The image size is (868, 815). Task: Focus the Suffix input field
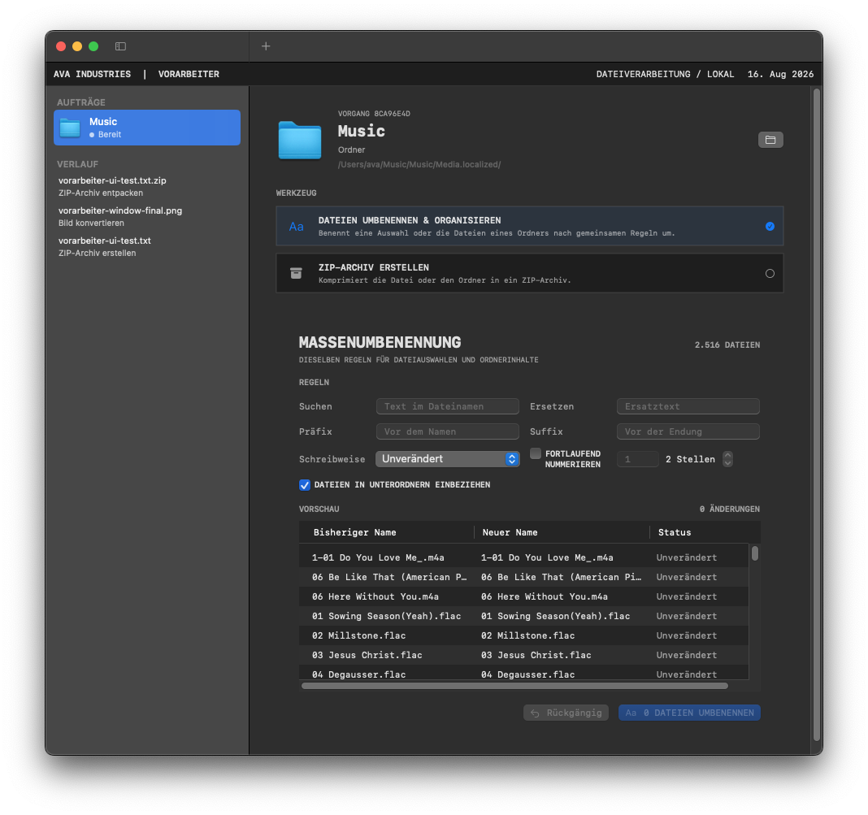coord(688,431)
